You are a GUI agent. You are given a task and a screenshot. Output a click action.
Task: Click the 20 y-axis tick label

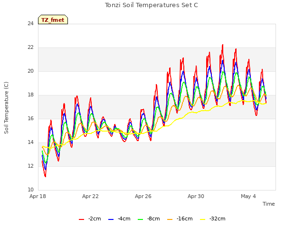tap(30, 71)
